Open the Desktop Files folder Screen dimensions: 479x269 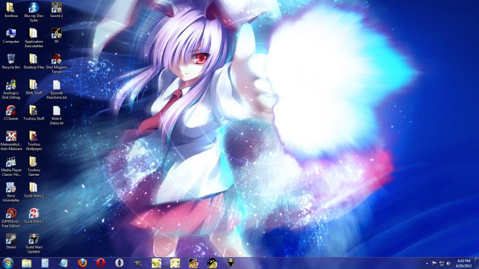click(33, 61)
